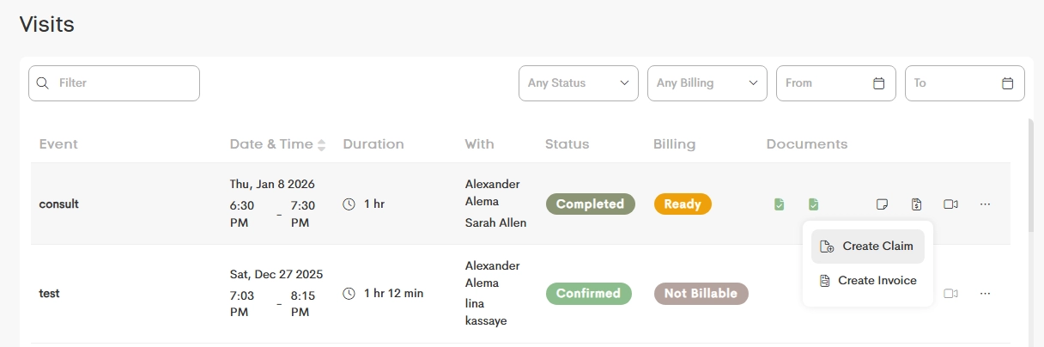
Task: Select Create Claim menu option
Action: pos(867,247)
